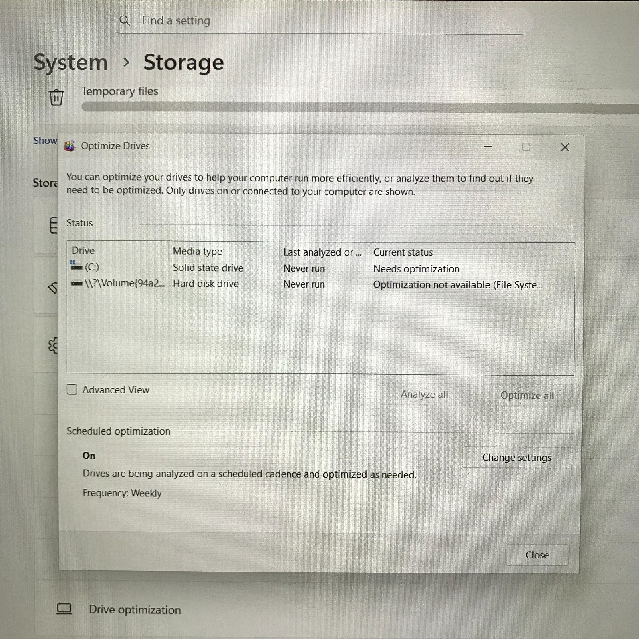The image size is (639, 639).
Task: Click the Drive optimization laptop icon
Action: 64,609
